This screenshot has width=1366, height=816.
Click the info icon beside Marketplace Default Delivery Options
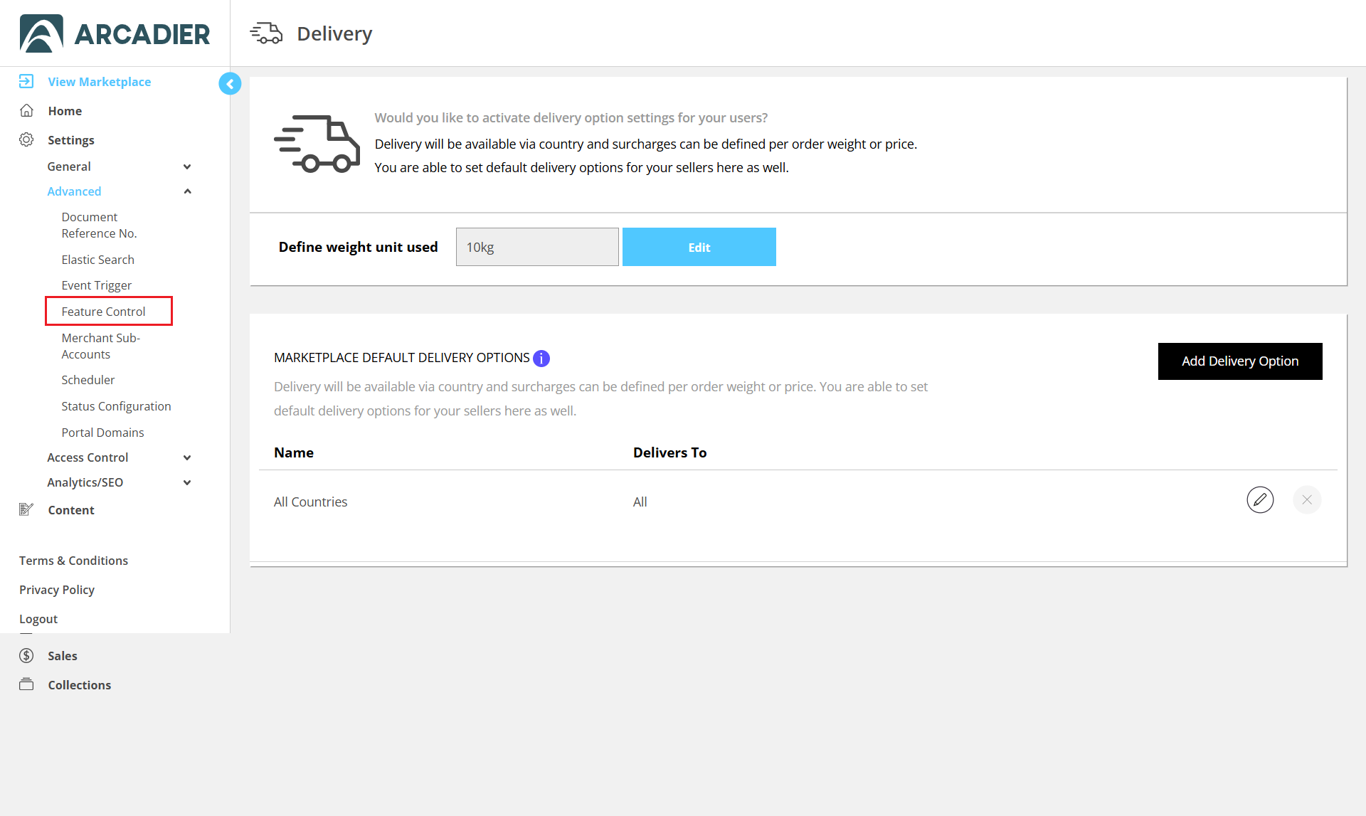(x=541, y=358)
